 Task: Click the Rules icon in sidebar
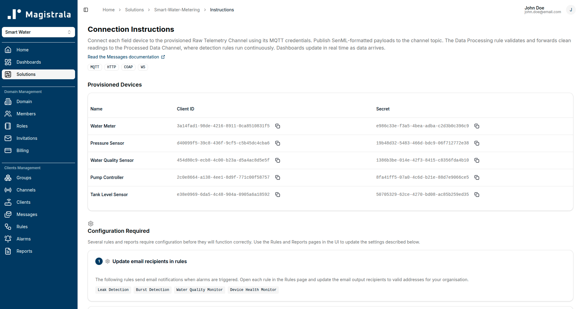pyautogui.click(x=8, y=226)
